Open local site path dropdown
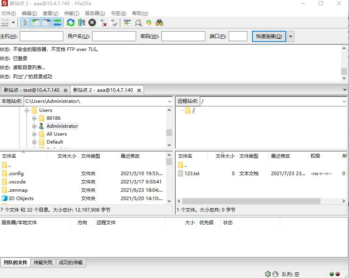The width and height of the screenshot is (349, 278). (x=170, y=101)
